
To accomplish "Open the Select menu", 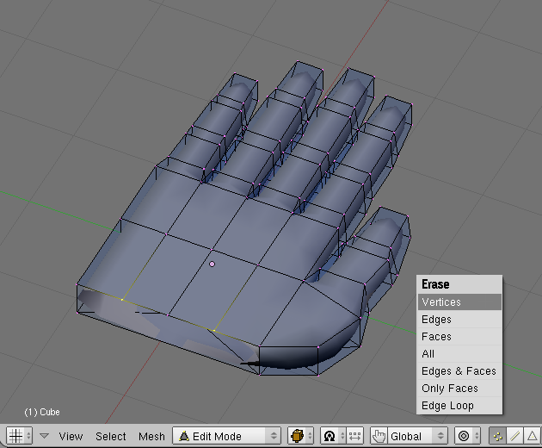I will (111, 436).
